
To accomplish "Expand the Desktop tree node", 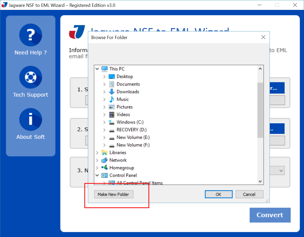I will (104, 77).
